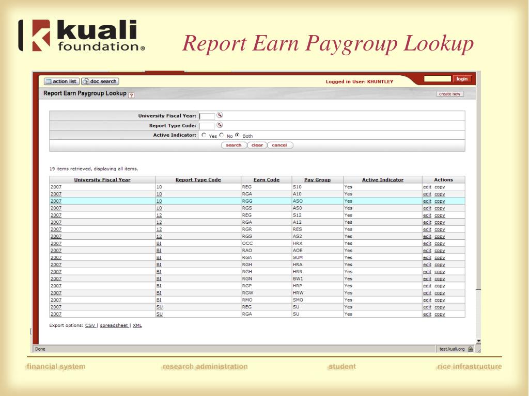
Task: Click the browser vertical scrollbar down arrow
Action: coord(478,341)
